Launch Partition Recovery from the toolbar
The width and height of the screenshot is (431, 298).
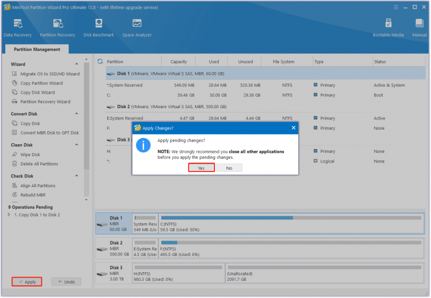click(58, 28)
